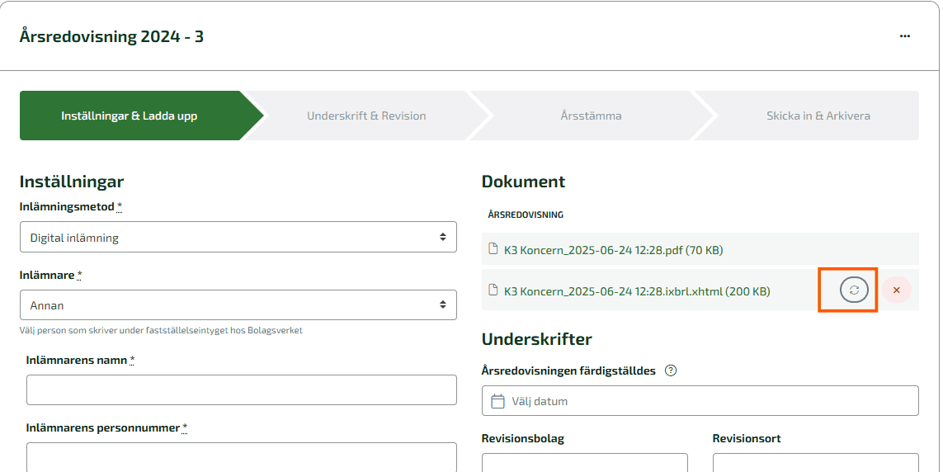Remove the ixbrl.xhtml file with red X

point(897,290)
